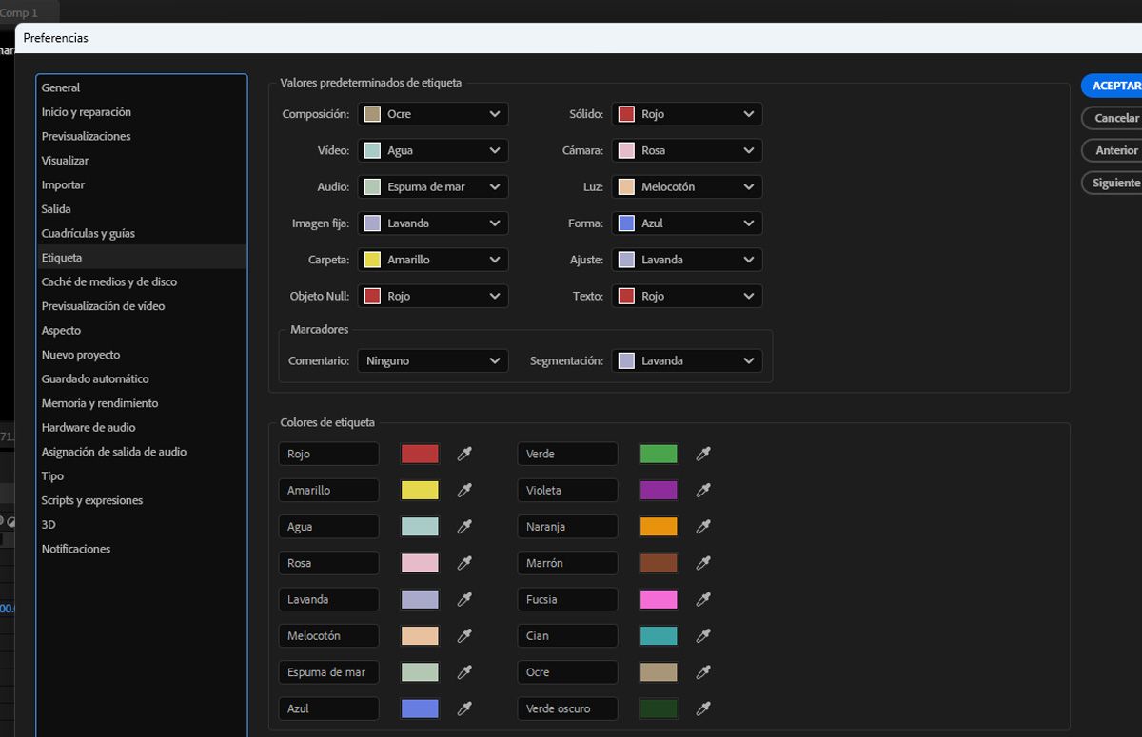
Task: Go to General preferences
Action: coord(142,87)
